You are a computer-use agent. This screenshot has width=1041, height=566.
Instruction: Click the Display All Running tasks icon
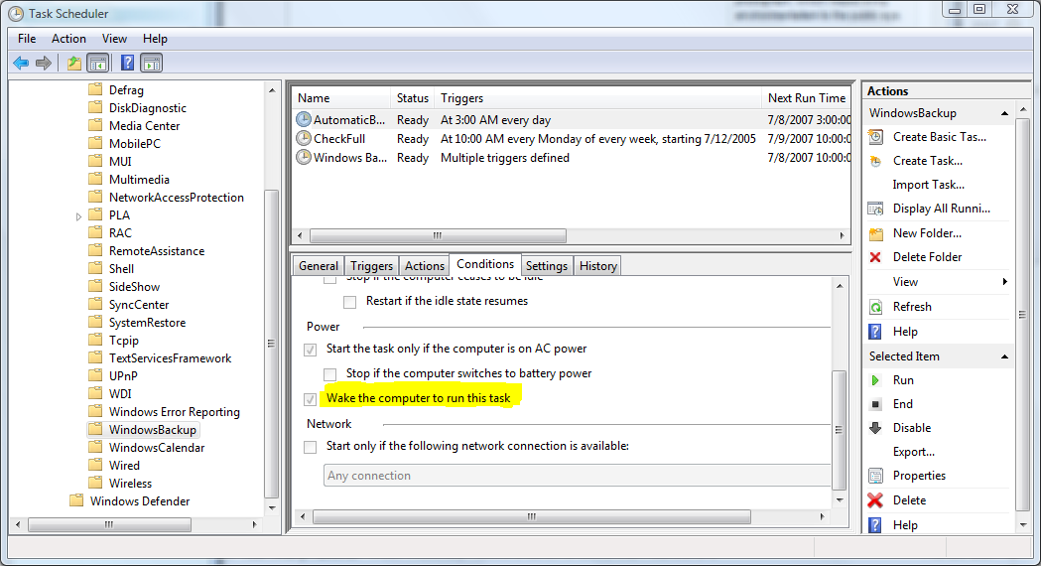pos(875,209)
